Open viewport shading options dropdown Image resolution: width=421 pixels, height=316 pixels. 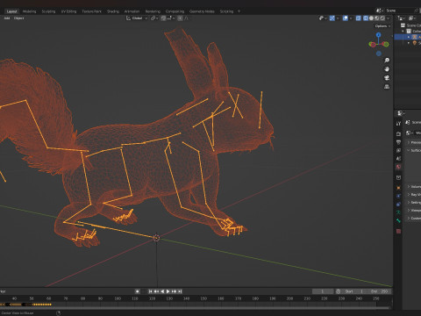pyautogui.click(x=389, y=18)
